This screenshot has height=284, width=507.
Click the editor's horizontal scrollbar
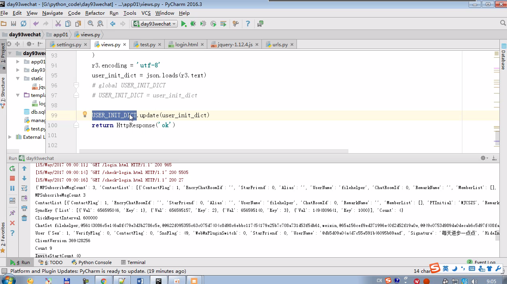point(214,151)
